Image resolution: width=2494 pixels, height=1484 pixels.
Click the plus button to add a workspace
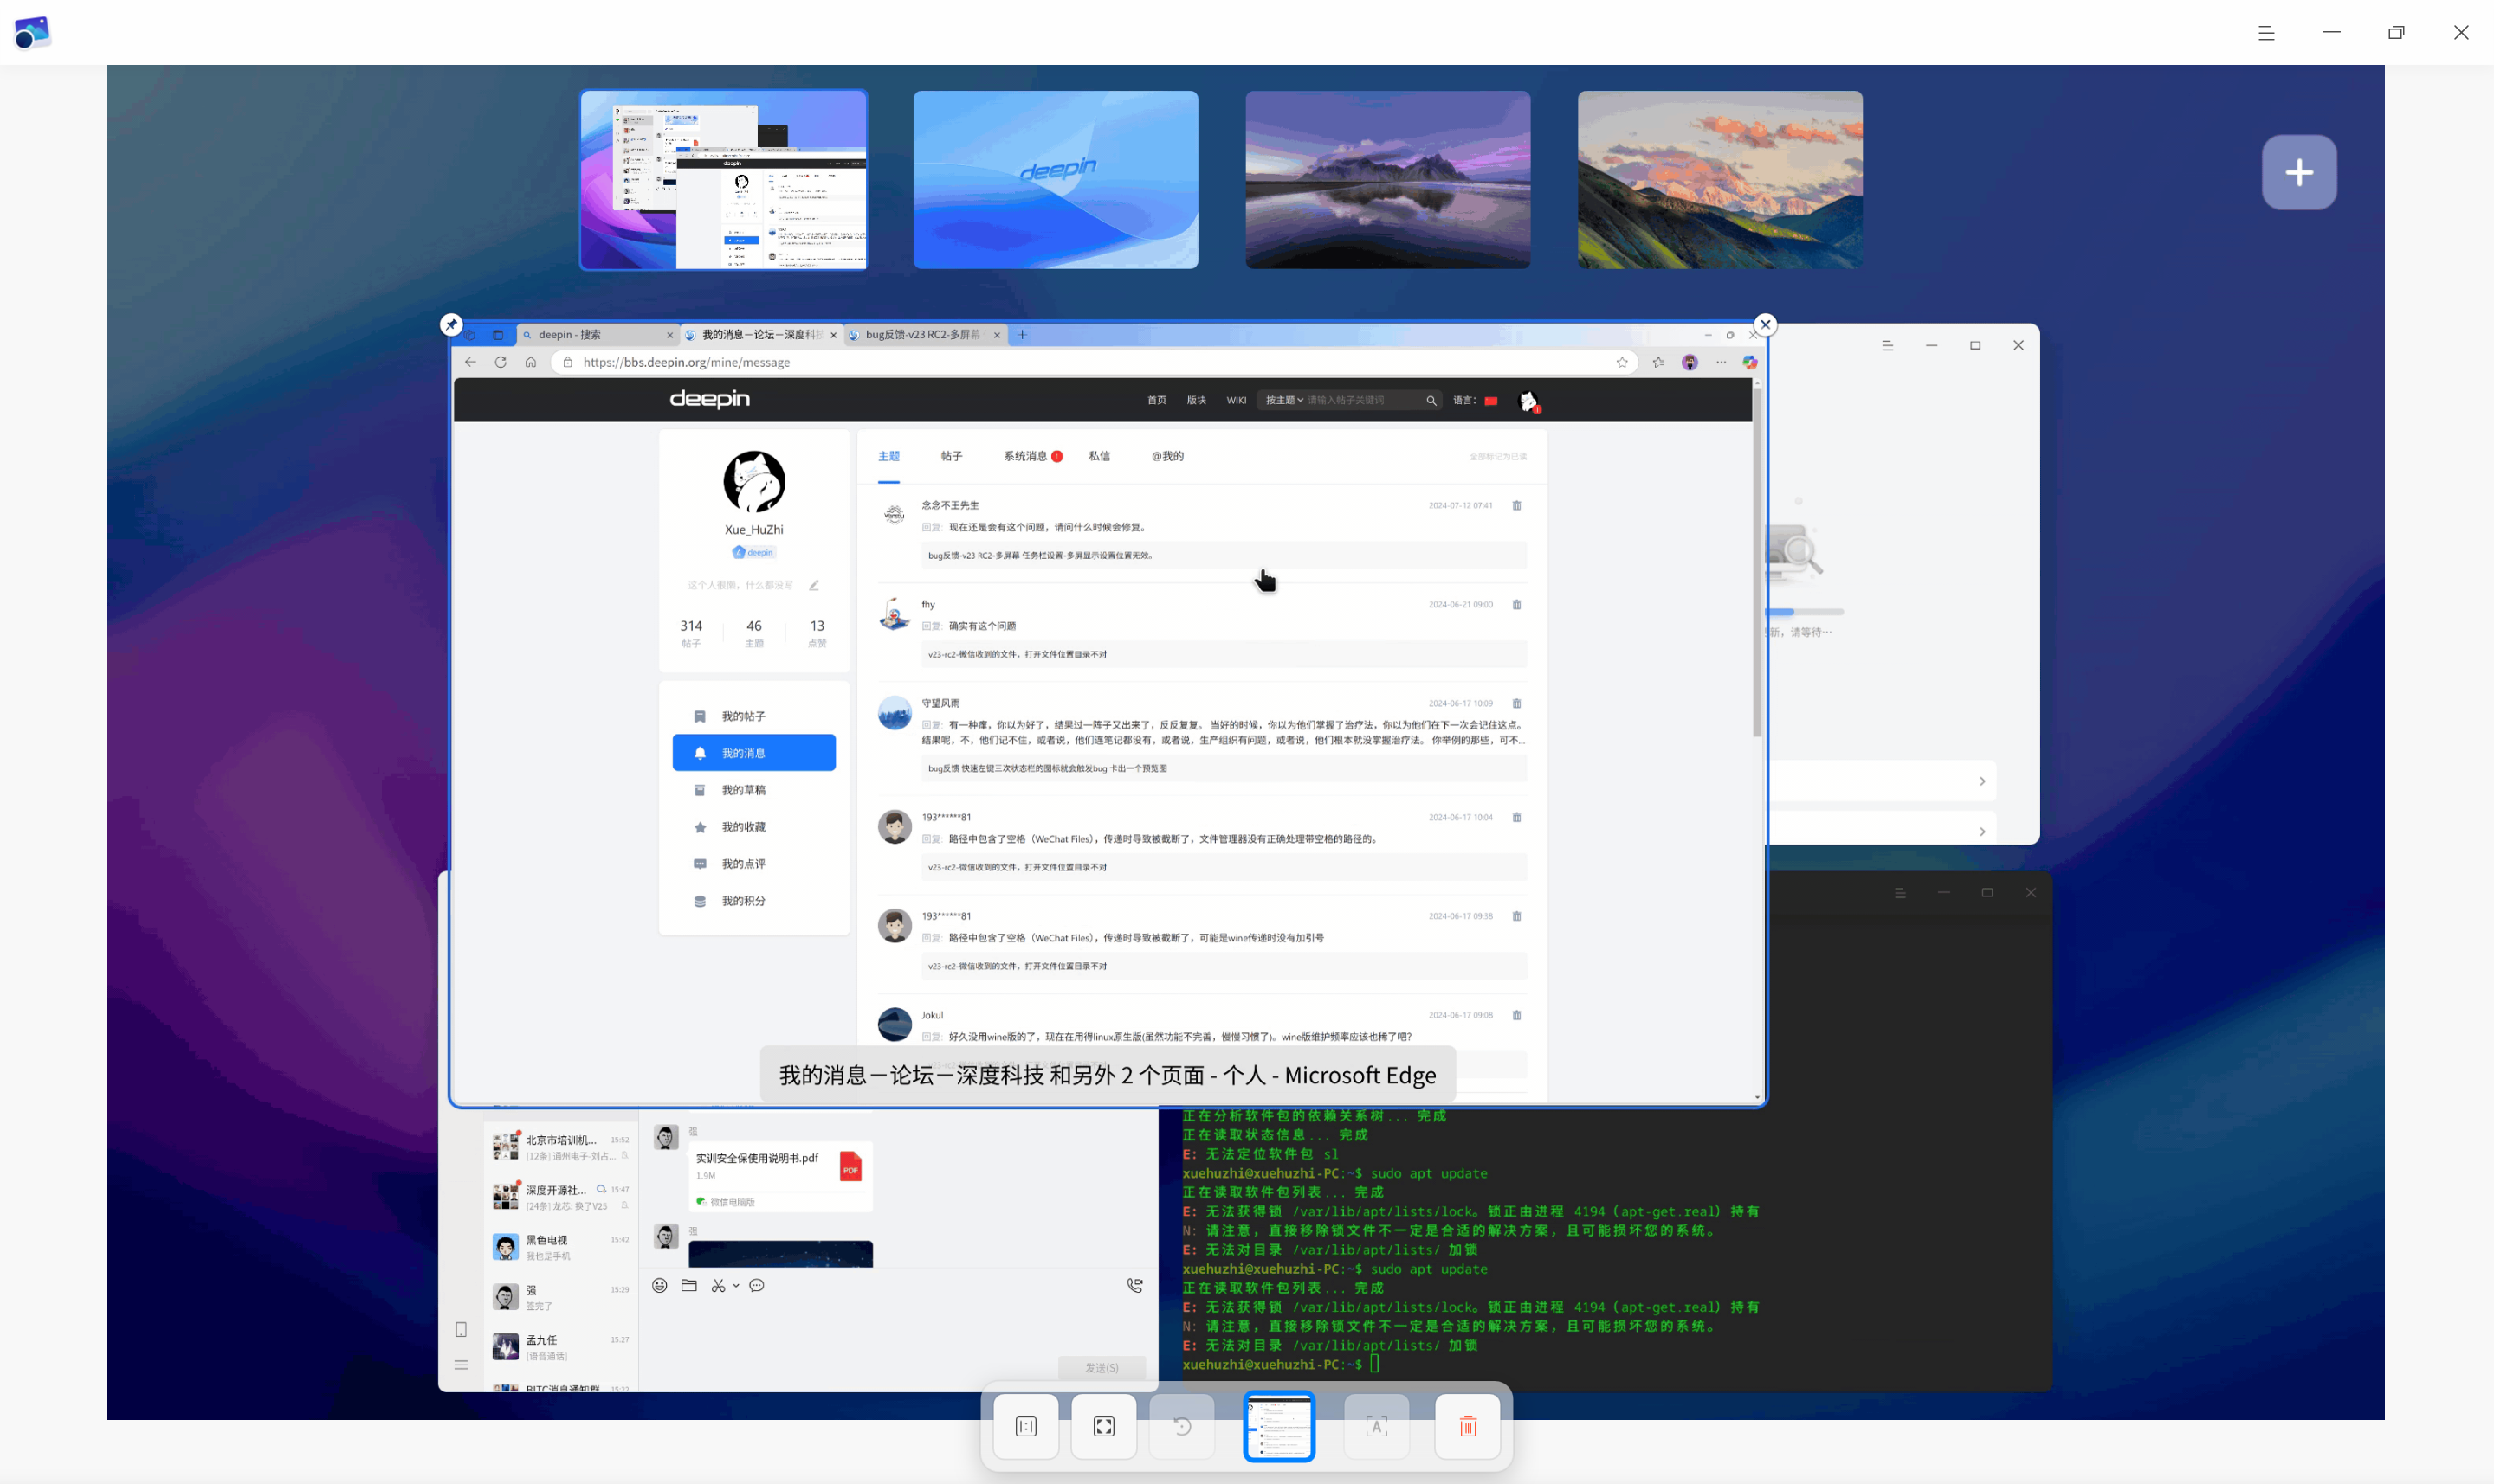(2299, 172)
